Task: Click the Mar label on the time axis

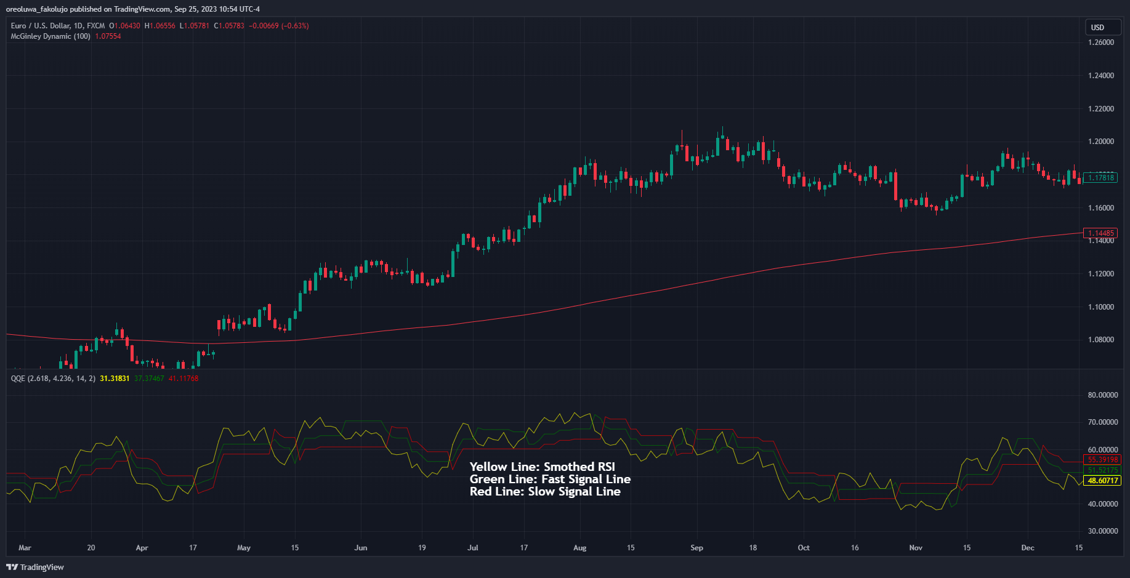Action: click(x=25, y=548)
